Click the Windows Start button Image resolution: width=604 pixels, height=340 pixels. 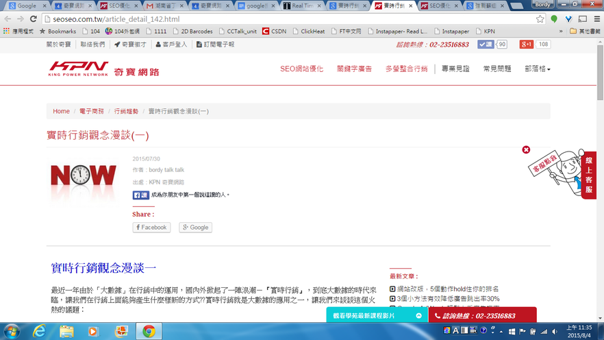[12, 331]
